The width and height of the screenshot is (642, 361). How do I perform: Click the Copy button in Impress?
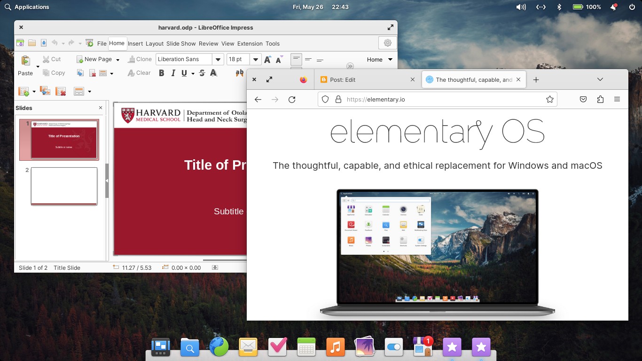click(x=54, y=73)
